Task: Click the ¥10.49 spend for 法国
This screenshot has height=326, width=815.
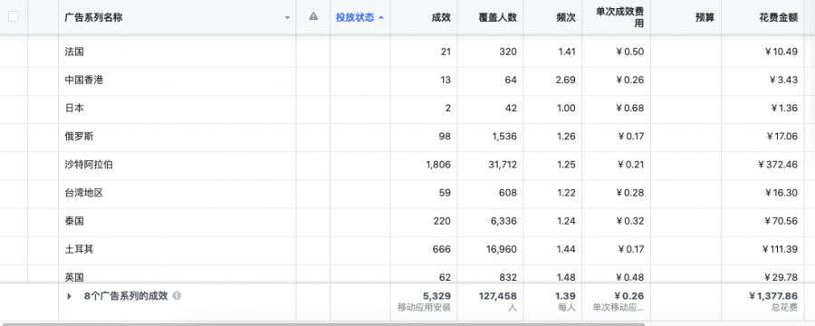Action: coord(781,52)
